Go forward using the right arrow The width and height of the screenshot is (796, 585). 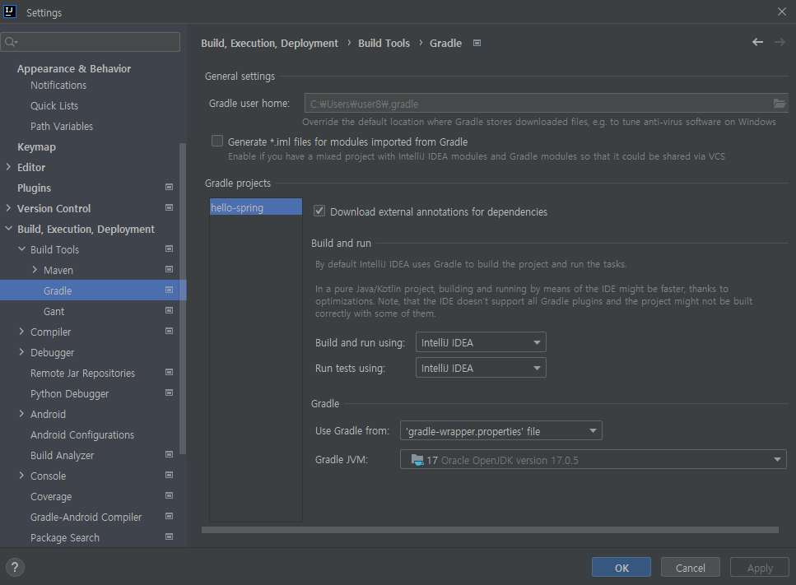pyautogui.click(x=780, y=42)
